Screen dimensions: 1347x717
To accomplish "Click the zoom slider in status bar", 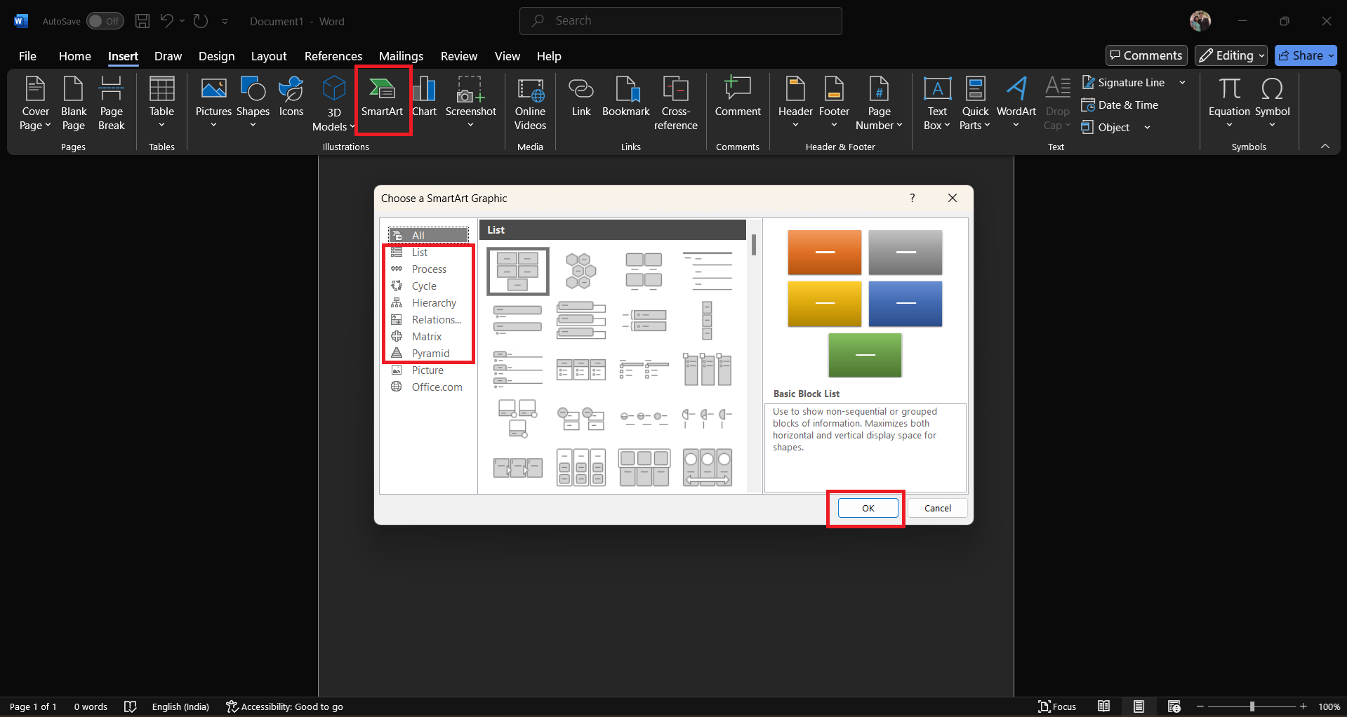I will [1252, 706].
